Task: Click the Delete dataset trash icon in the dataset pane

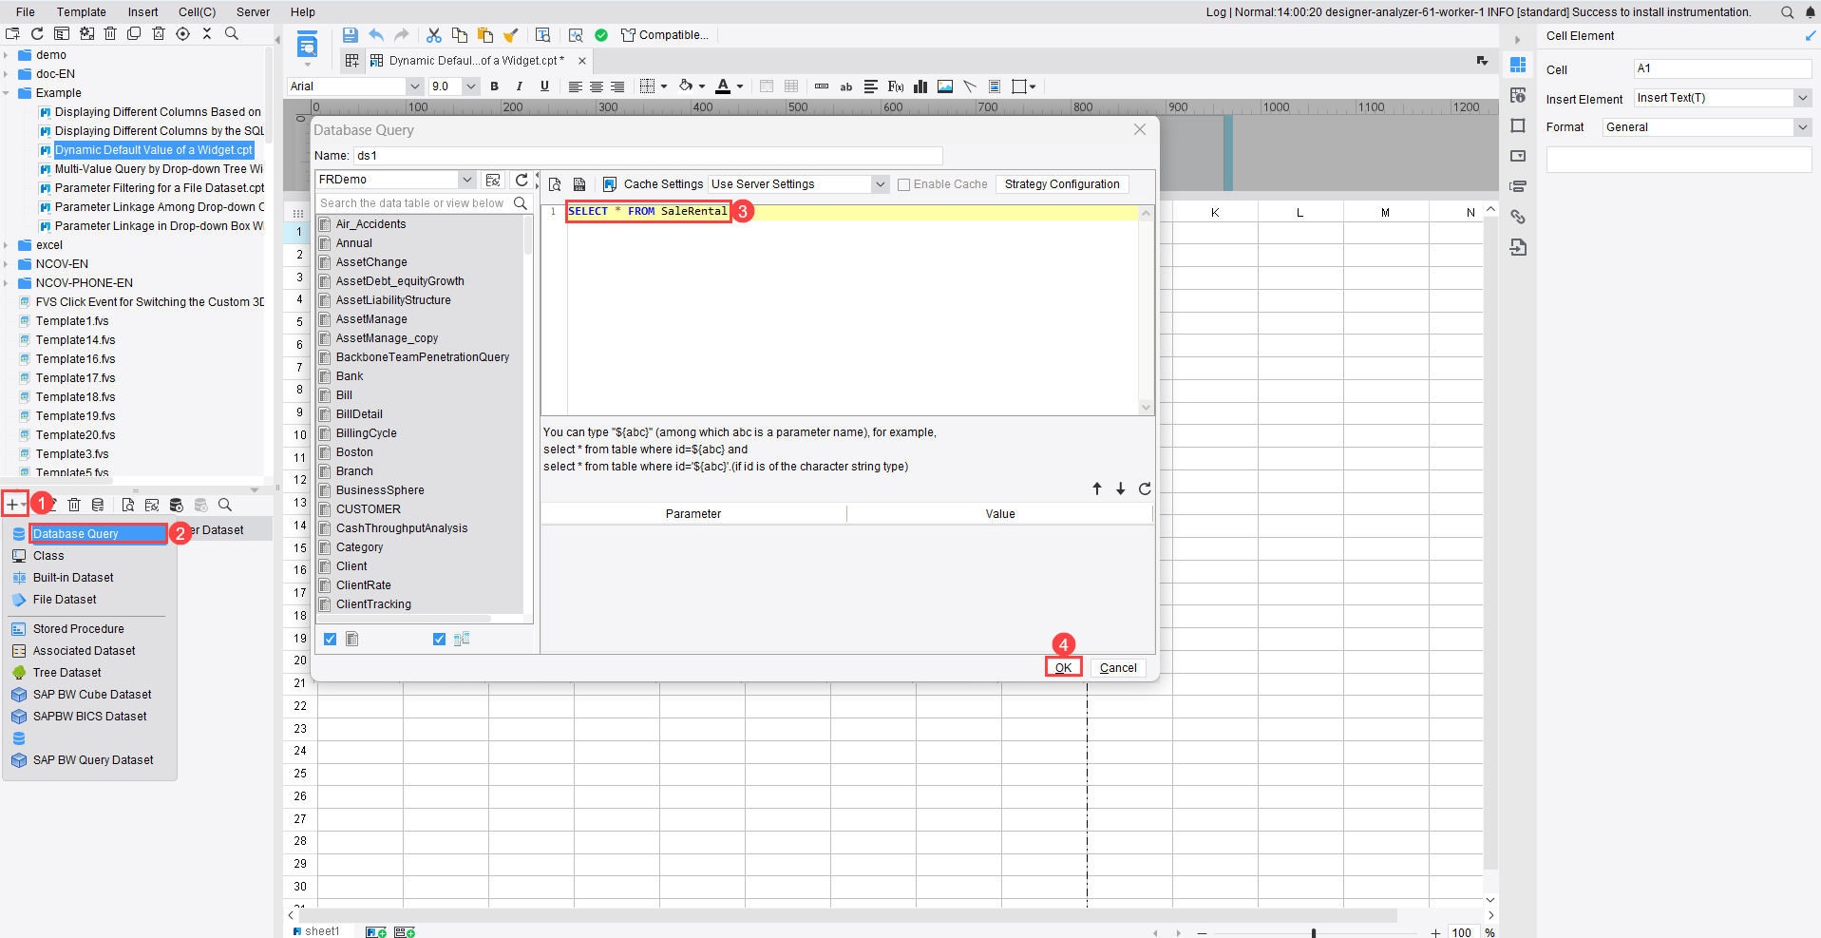Action: 74,505
